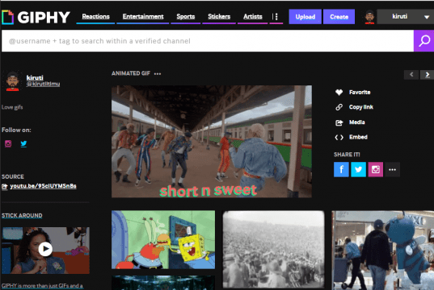This screenshot has width=434, height=290.
Task: Click the Upload button
Action: click(x=305, y=17)
